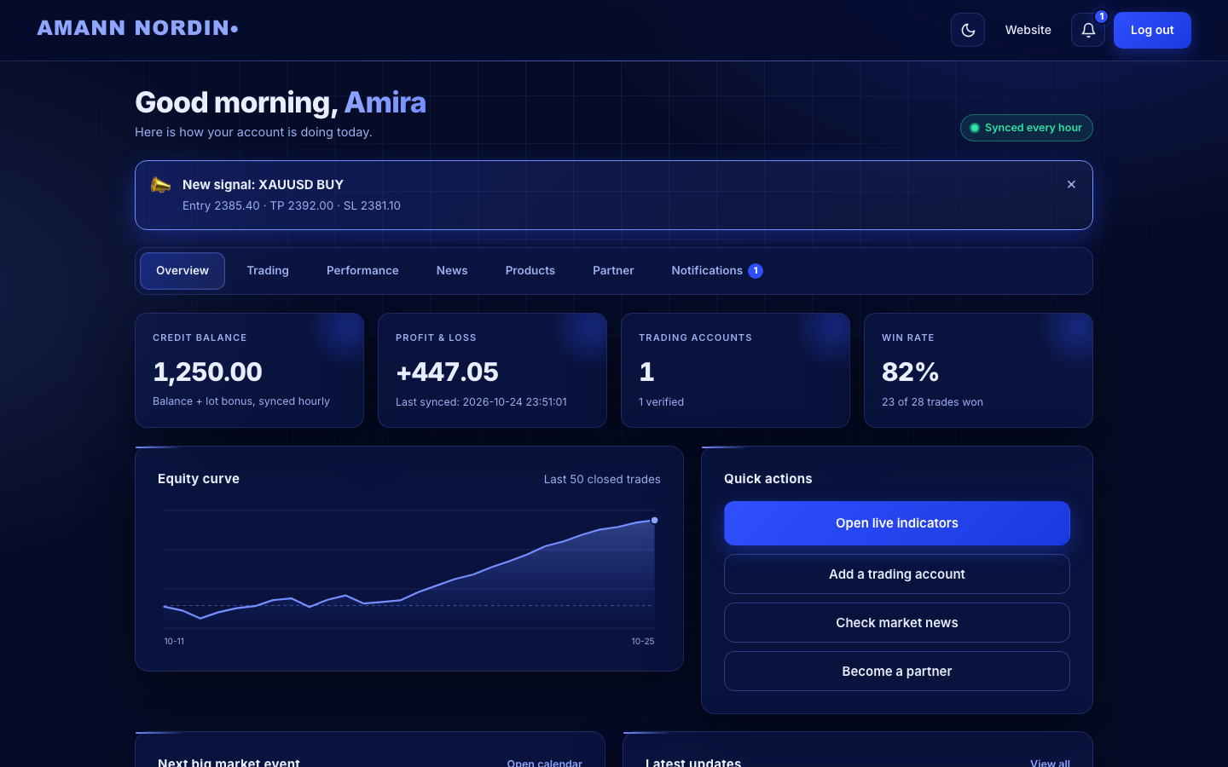The image size is (1228, 767).
Task: Click the Amann Nordin logo
Action: click(138, 28)
